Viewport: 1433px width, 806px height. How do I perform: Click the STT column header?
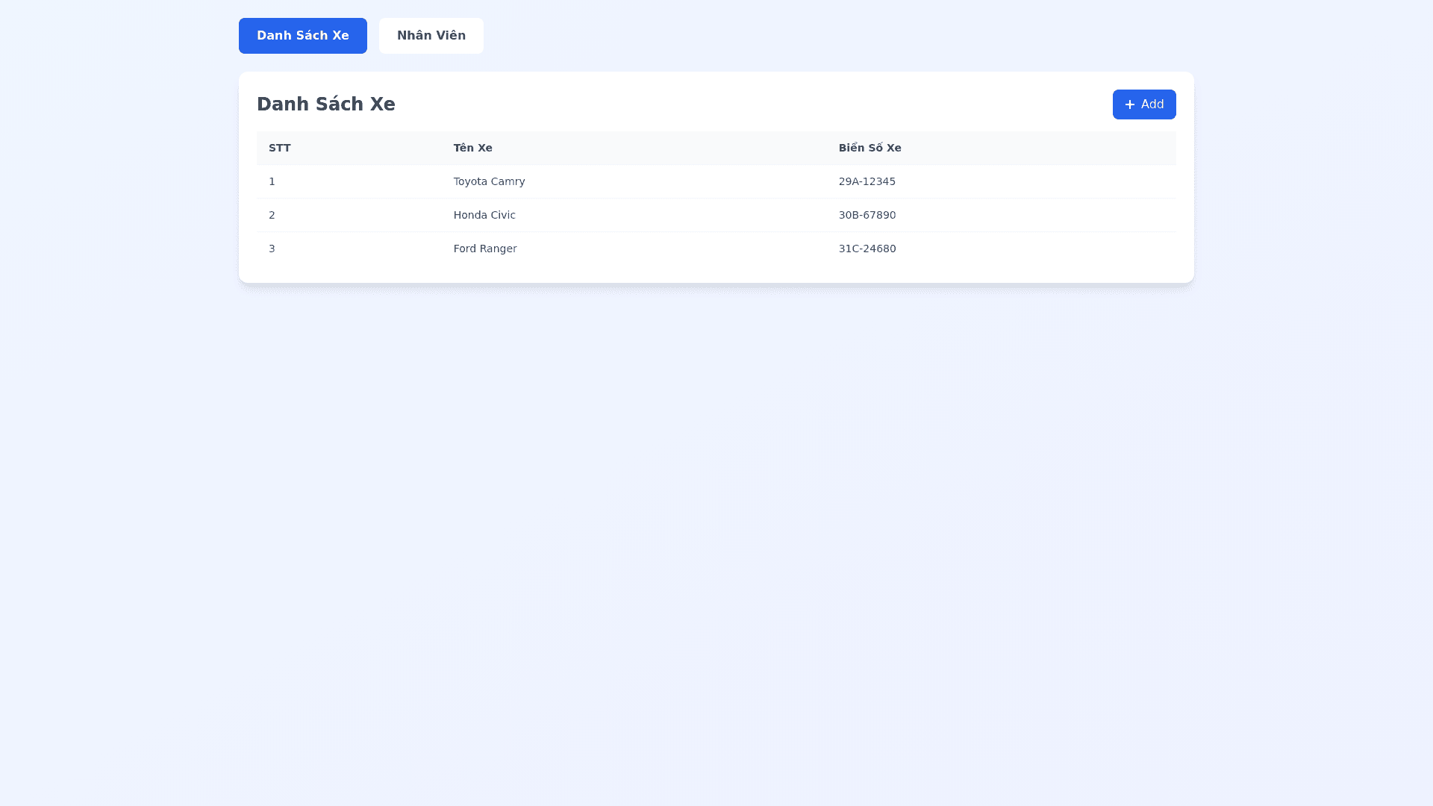tap(280, 148)
